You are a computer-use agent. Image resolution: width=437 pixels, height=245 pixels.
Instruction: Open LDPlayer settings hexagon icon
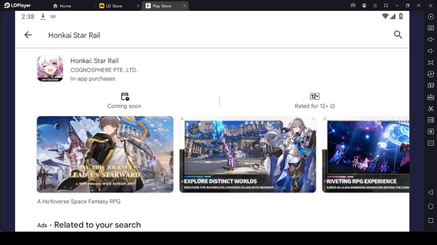431,17
